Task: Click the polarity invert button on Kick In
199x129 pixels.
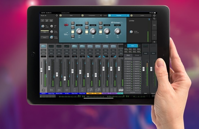Action: pyautogui.click(x=47, y=21)
